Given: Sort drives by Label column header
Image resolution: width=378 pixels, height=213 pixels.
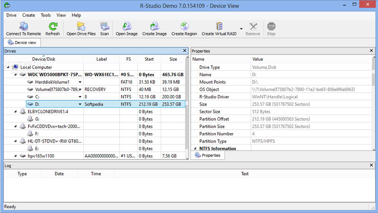Looking at the screenshot, I should [102, 59].
